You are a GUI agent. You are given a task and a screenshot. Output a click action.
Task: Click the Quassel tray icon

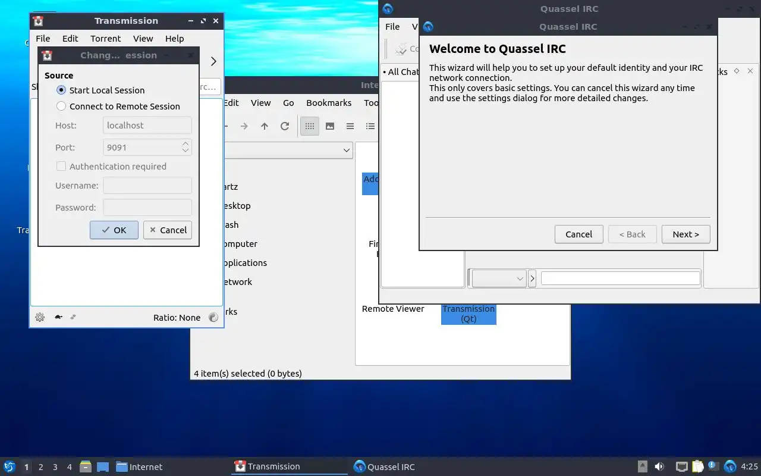(x=730, y=466)
